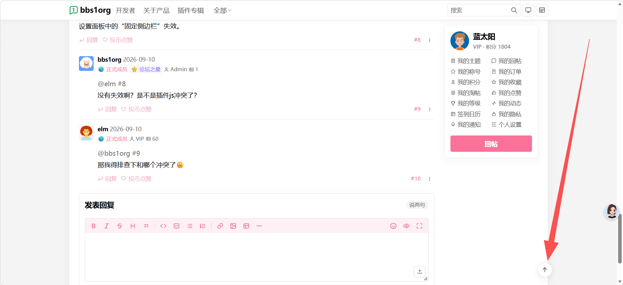Insert inline code from editor toolbar
Viewport: 623px width, 285px height.
[x=163, y=226]
